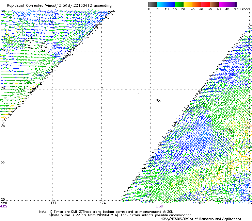
Task: Click the '>50 knots' legend label
Action: (242, 9)
